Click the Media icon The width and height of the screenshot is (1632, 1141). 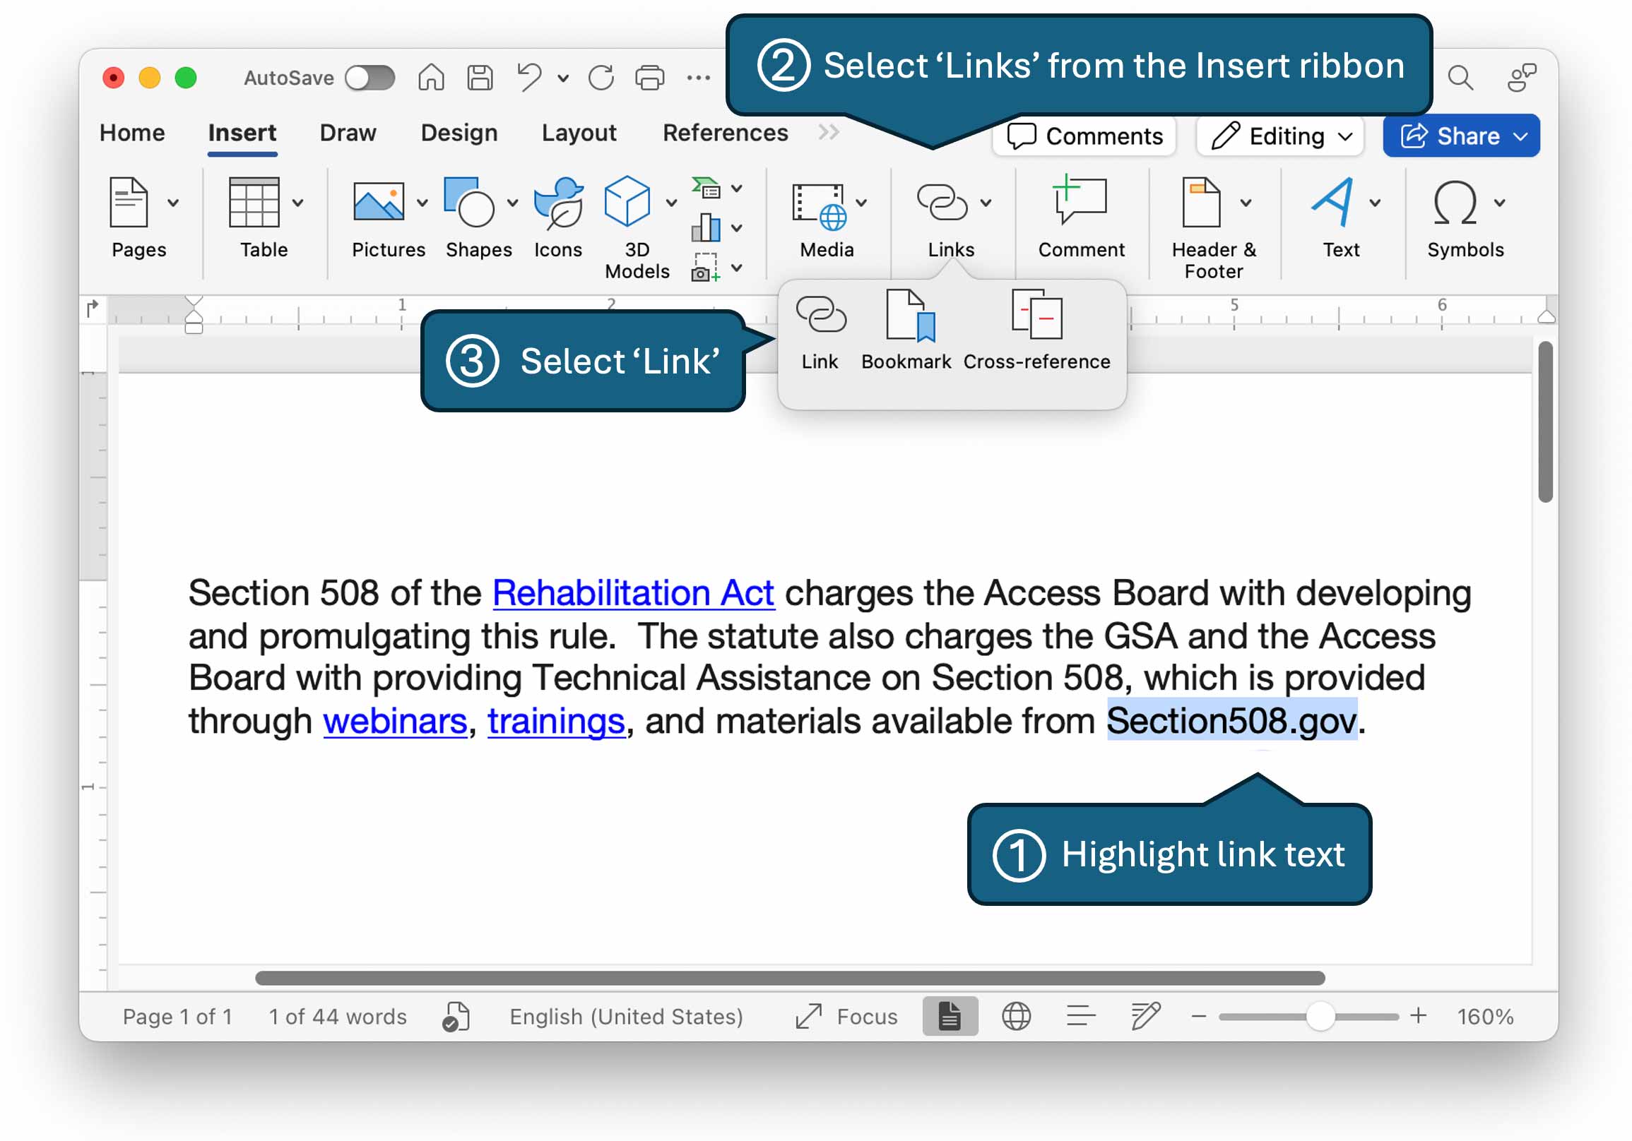(x=820, y=208)
